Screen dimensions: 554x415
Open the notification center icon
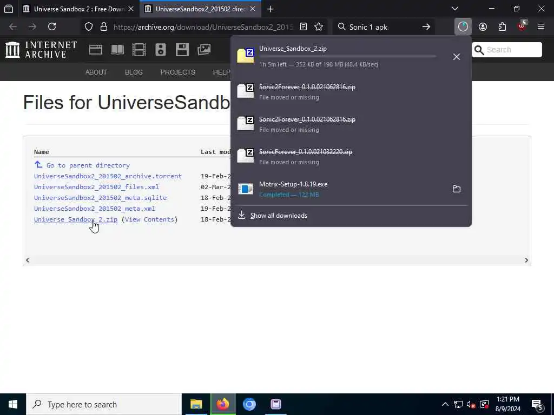tap(537, 405)
